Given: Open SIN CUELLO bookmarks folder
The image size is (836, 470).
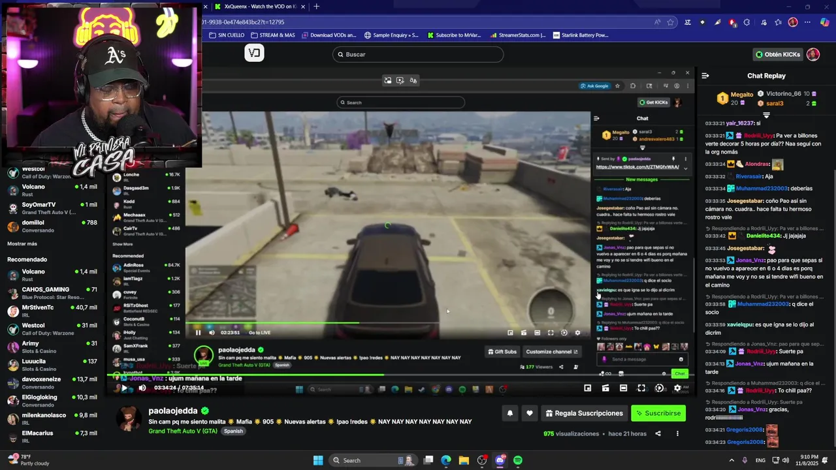Looking at the screenshot, I should coord(227,35).
